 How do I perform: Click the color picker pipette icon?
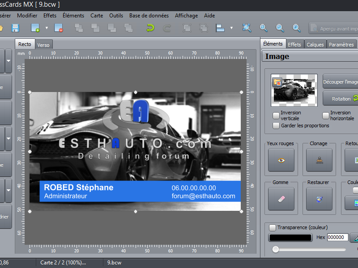coord(354,238)
